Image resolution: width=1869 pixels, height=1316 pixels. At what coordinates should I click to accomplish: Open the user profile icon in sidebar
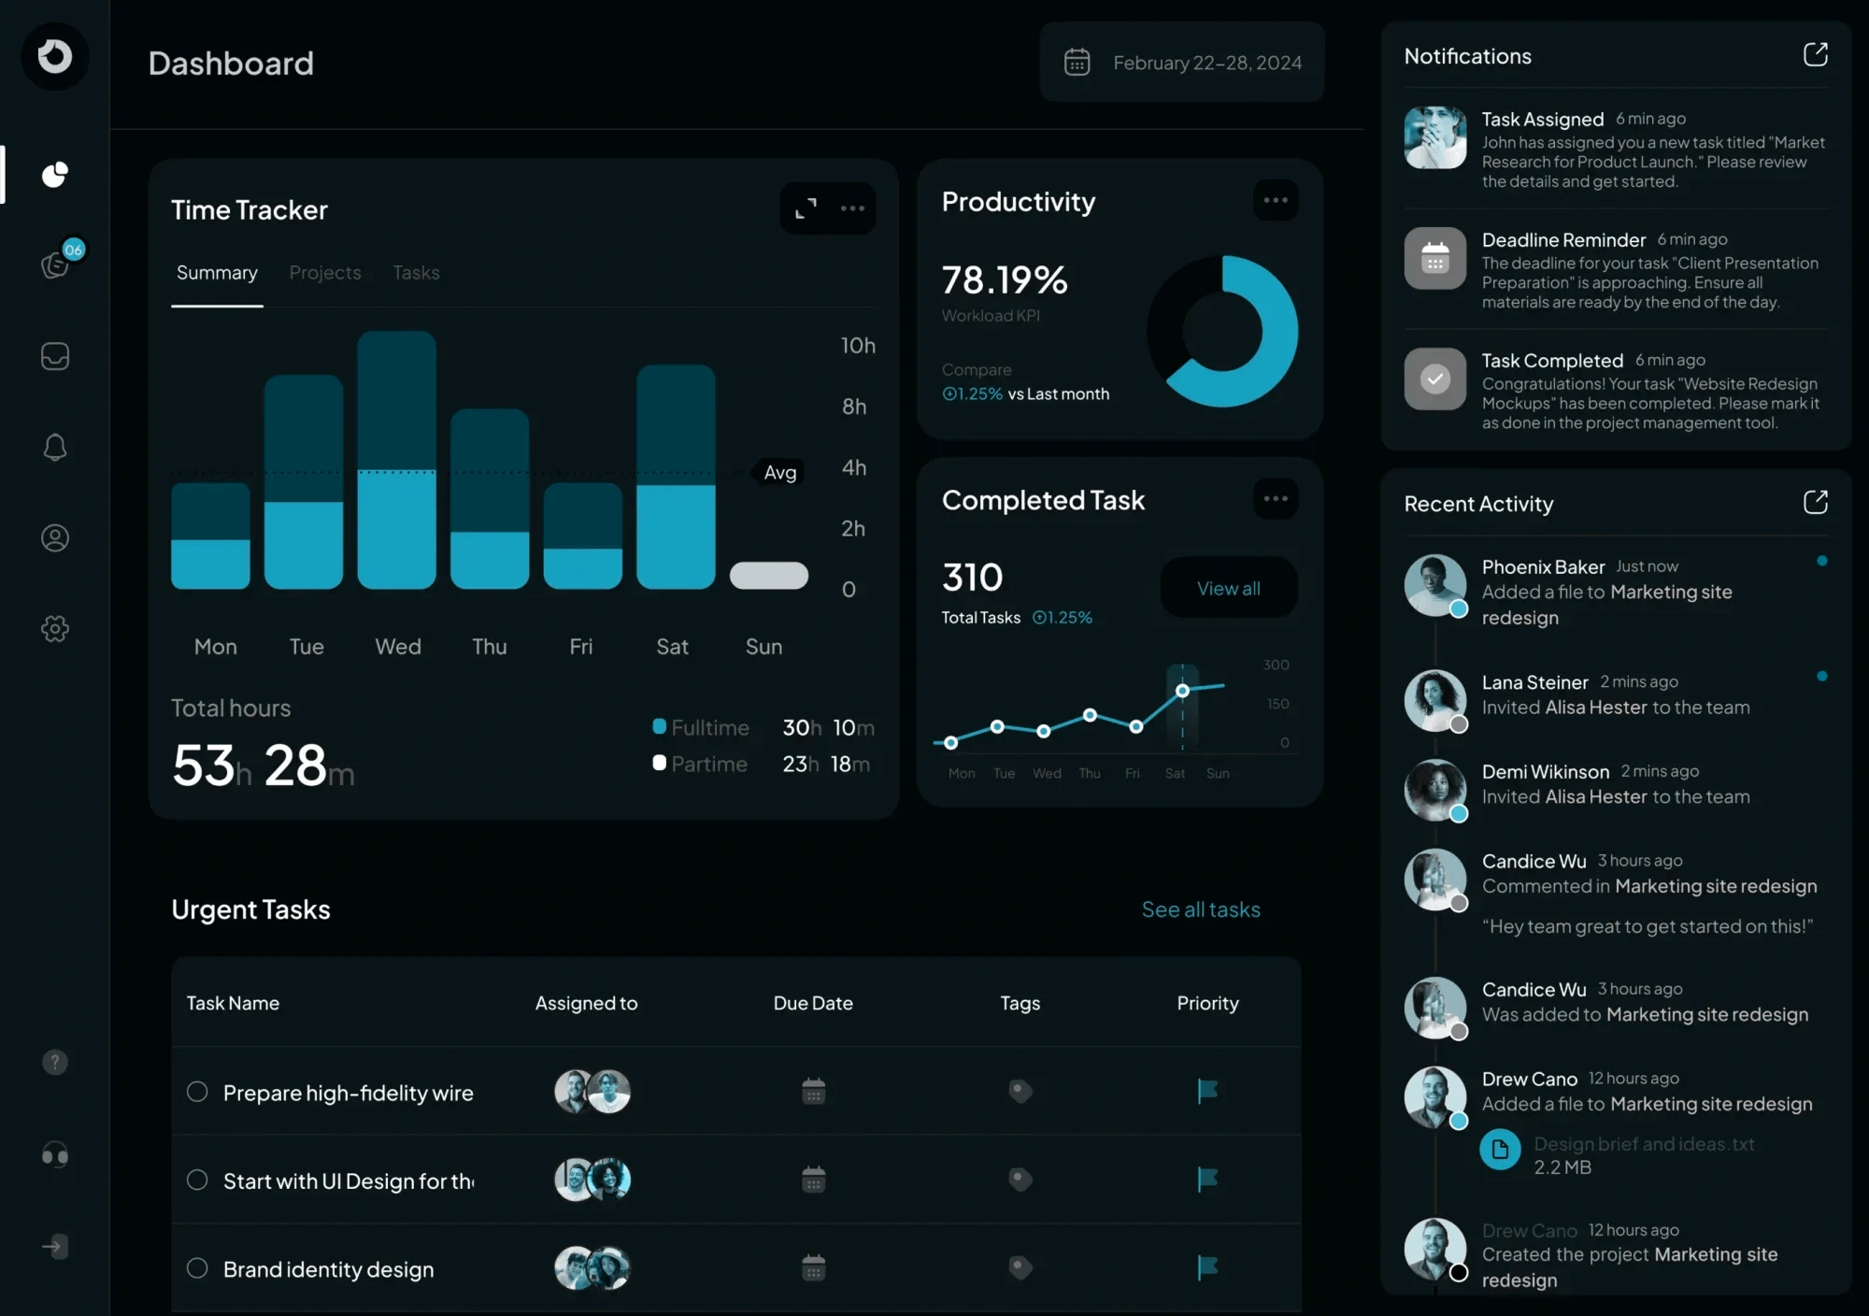point(54,537)
